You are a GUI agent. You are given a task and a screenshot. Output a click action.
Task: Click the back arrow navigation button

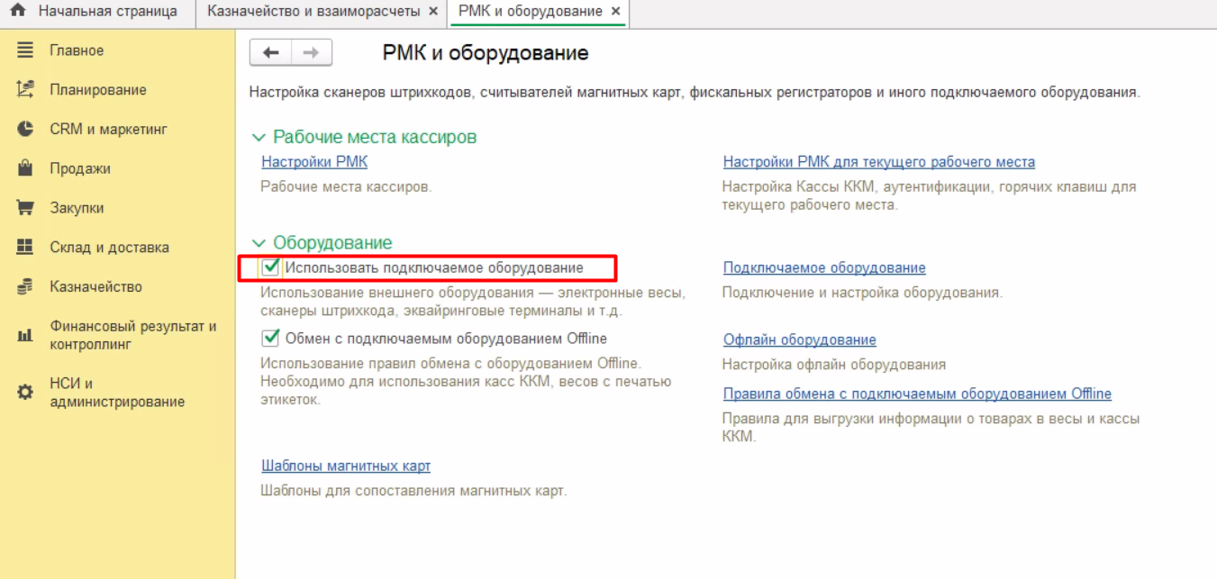[x=270, y=53]
